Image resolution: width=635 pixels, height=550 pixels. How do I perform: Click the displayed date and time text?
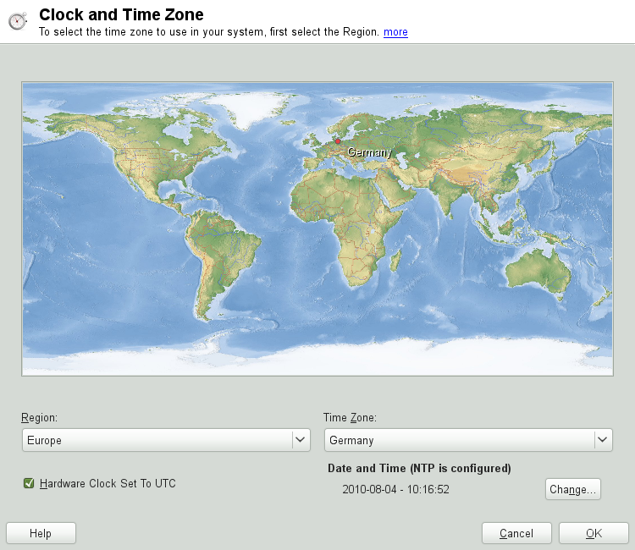(395, 489)
